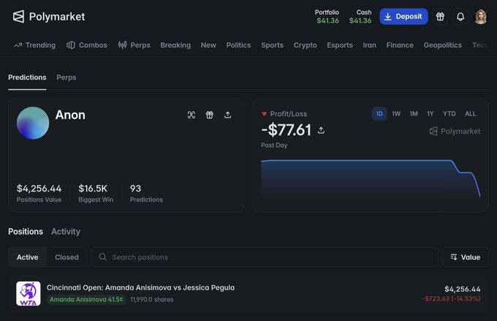Select the ALL time range
Viewport: 497px width, 321px height.
471,114
